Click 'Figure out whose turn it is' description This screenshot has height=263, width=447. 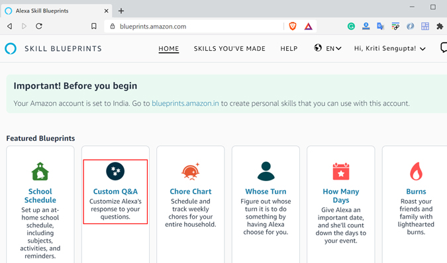click(x=266, y=217)
